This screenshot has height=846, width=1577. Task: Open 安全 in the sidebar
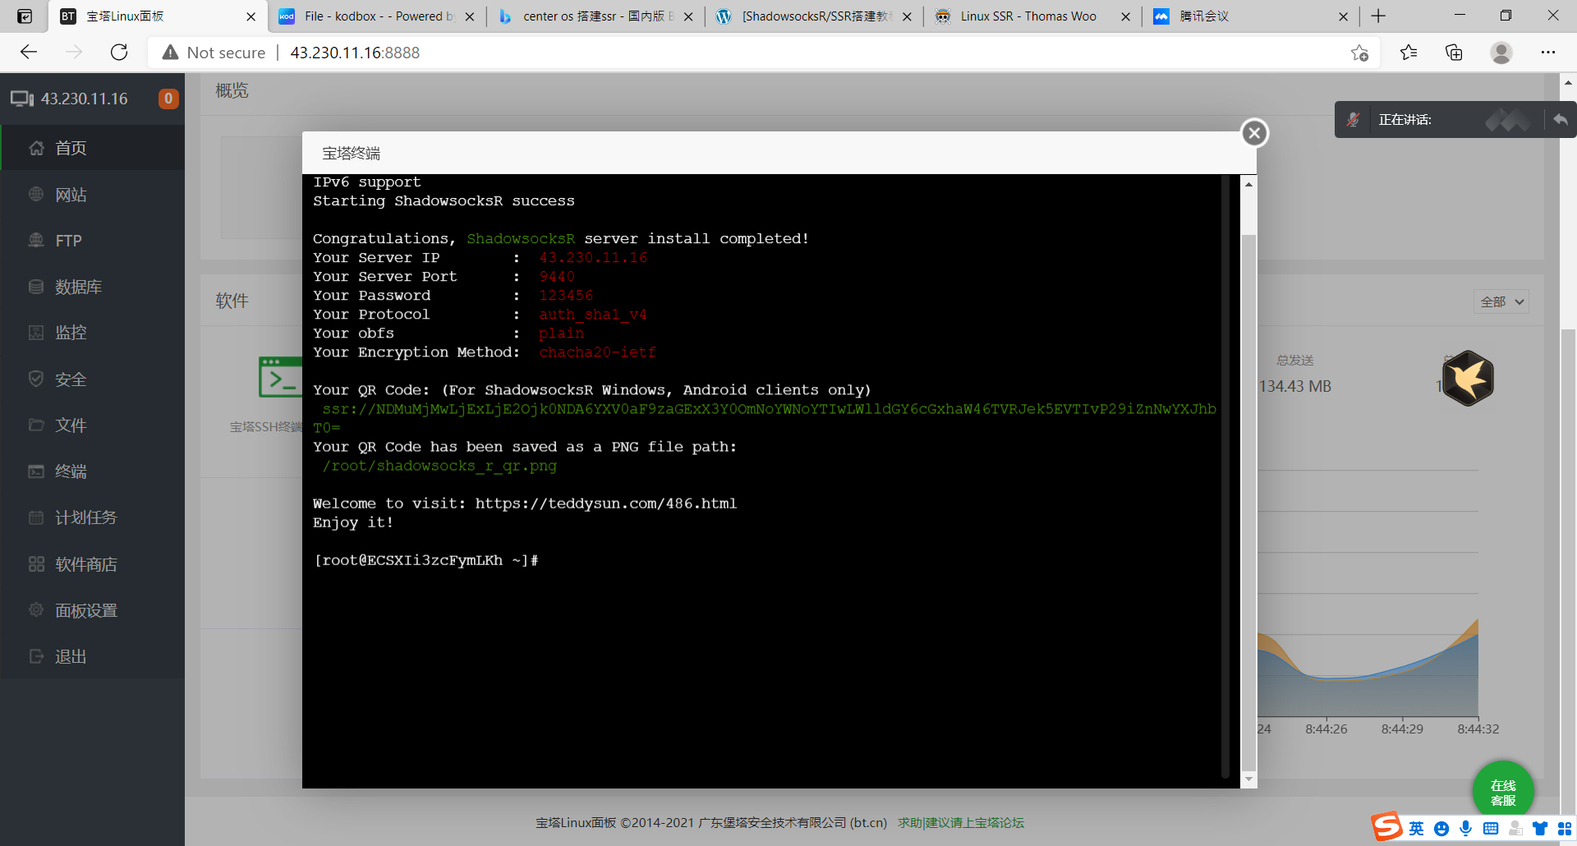(x=92, y=379)
